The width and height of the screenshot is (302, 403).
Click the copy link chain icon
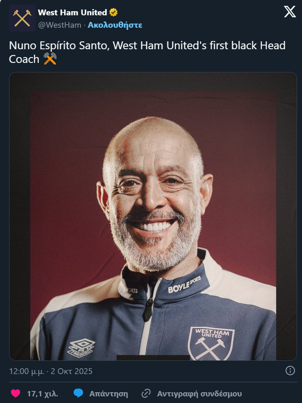tap(146, 393)
